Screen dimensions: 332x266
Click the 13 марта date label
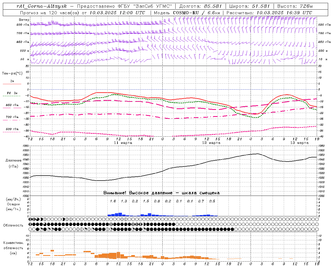(299, 143)
